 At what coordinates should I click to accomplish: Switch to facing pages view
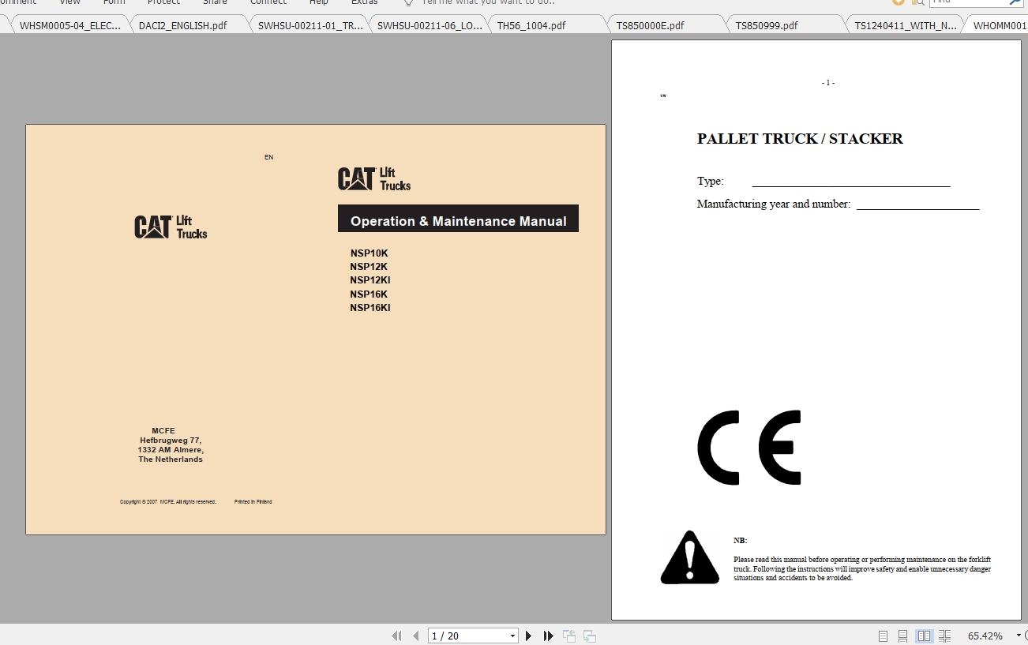pyautogui.click(x=924, y=636)
